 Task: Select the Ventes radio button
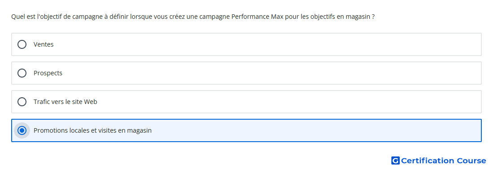click(x=22, y=44)
